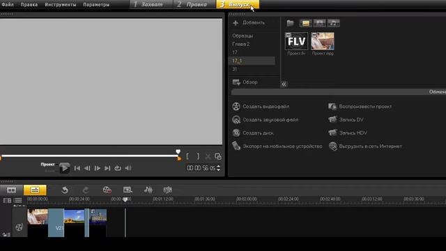The height and width of the screenshot is (251, 446).
Task: Switch to storyboard view
Action: [11, 190]
